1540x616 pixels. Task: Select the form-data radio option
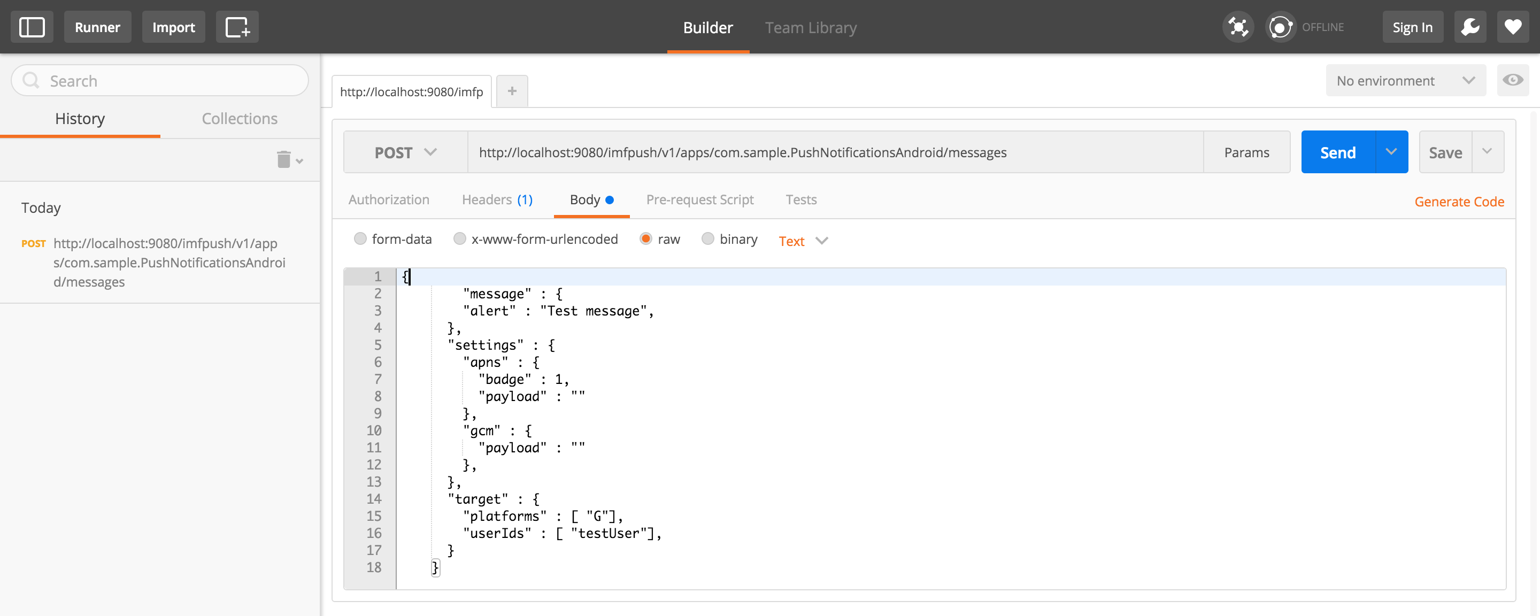(360, 239)
